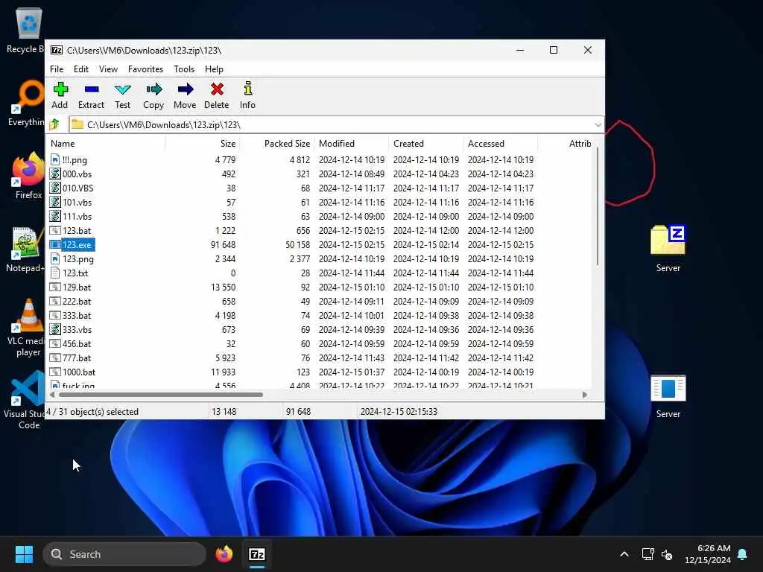Screen dimensions: 763x572
Task: Click the Add toolbar icon
Action: click(x=60, y=89)
